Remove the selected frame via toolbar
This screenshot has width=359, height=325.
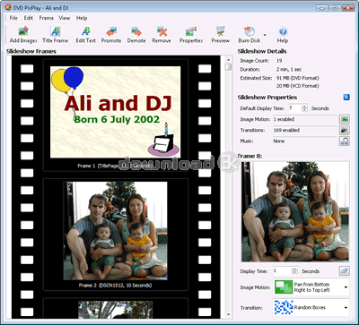point(162,35)
